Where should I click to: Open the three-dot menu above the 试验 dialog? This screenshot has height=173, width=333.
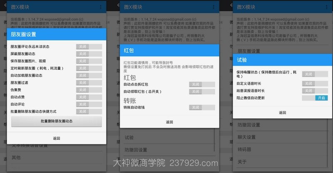[327, 7]
